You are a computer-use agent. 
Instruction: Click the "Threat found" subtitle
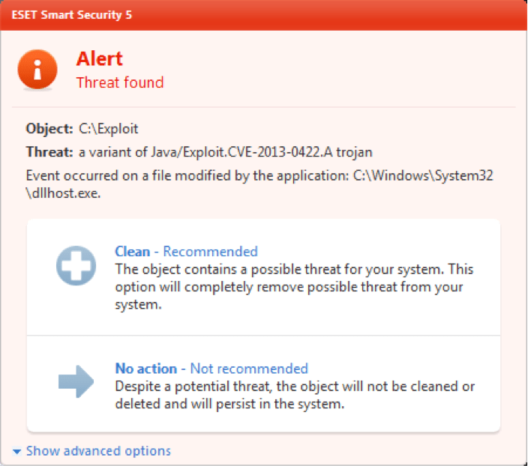tap(120, 82)
